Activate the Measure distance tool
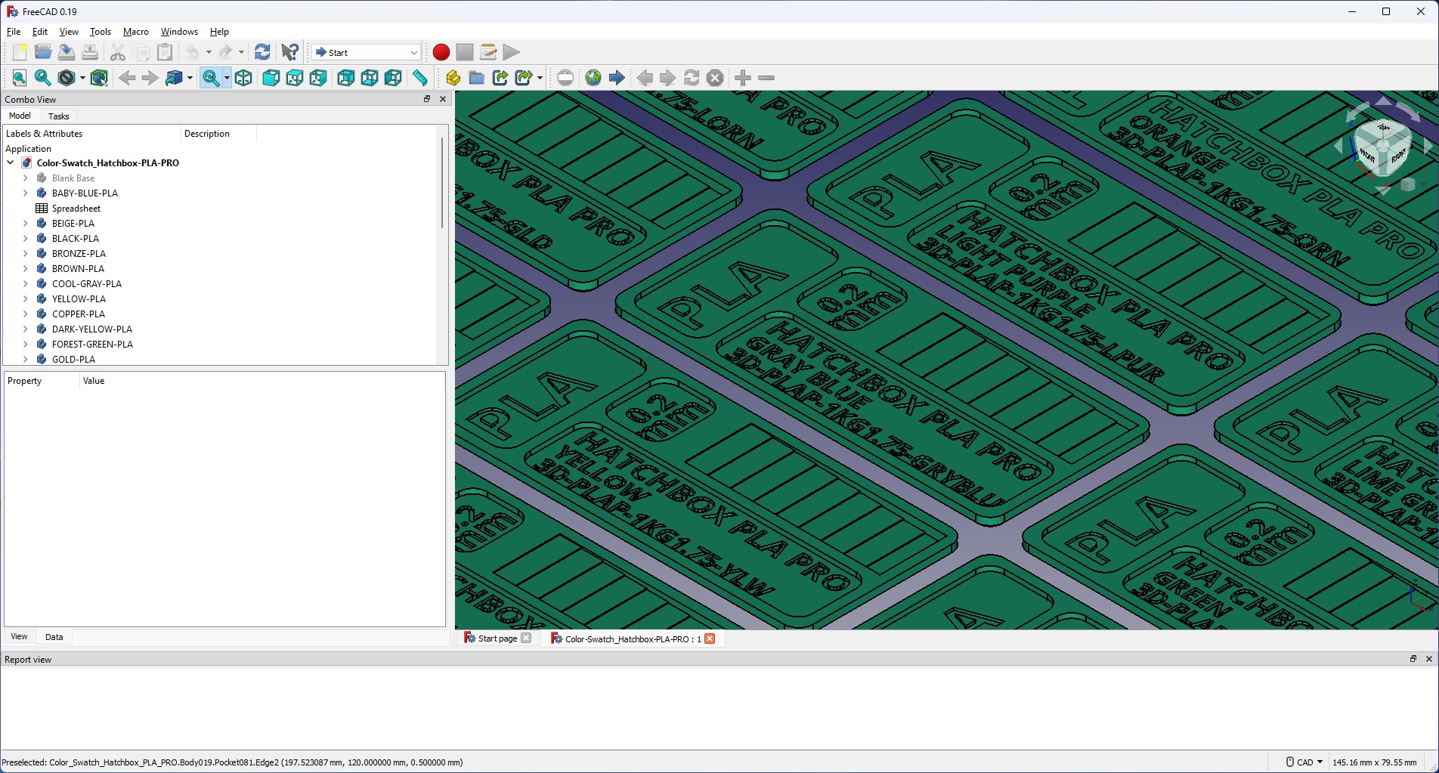Screen dimensions: 1439x773 [x=419, y=78]
